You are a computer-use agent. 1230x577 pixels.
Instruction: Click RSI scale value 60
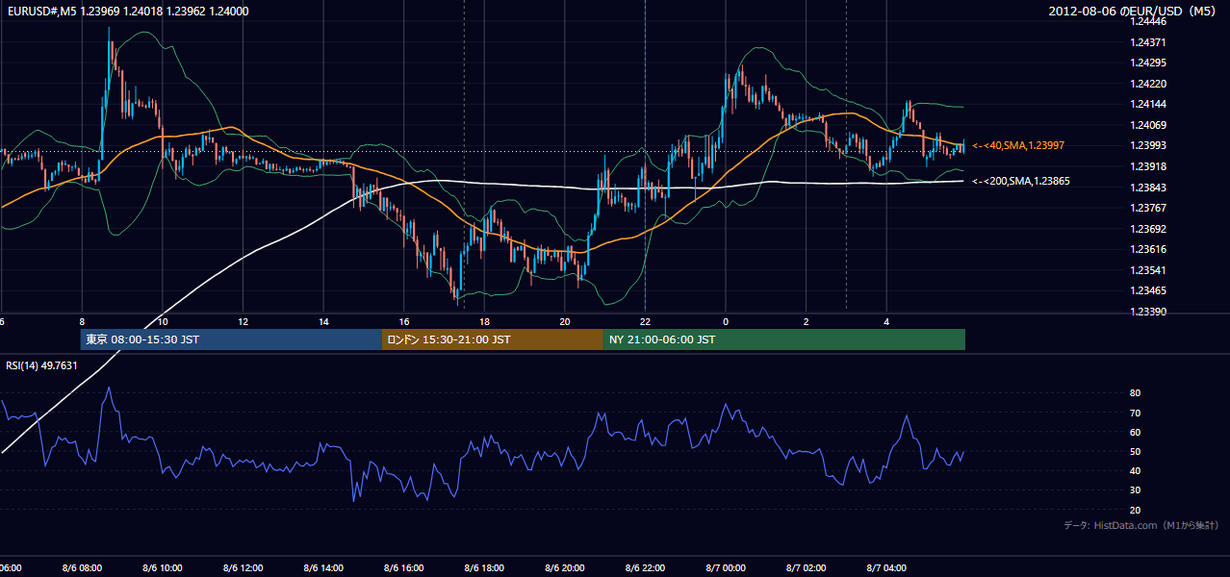coord(1135,432)
